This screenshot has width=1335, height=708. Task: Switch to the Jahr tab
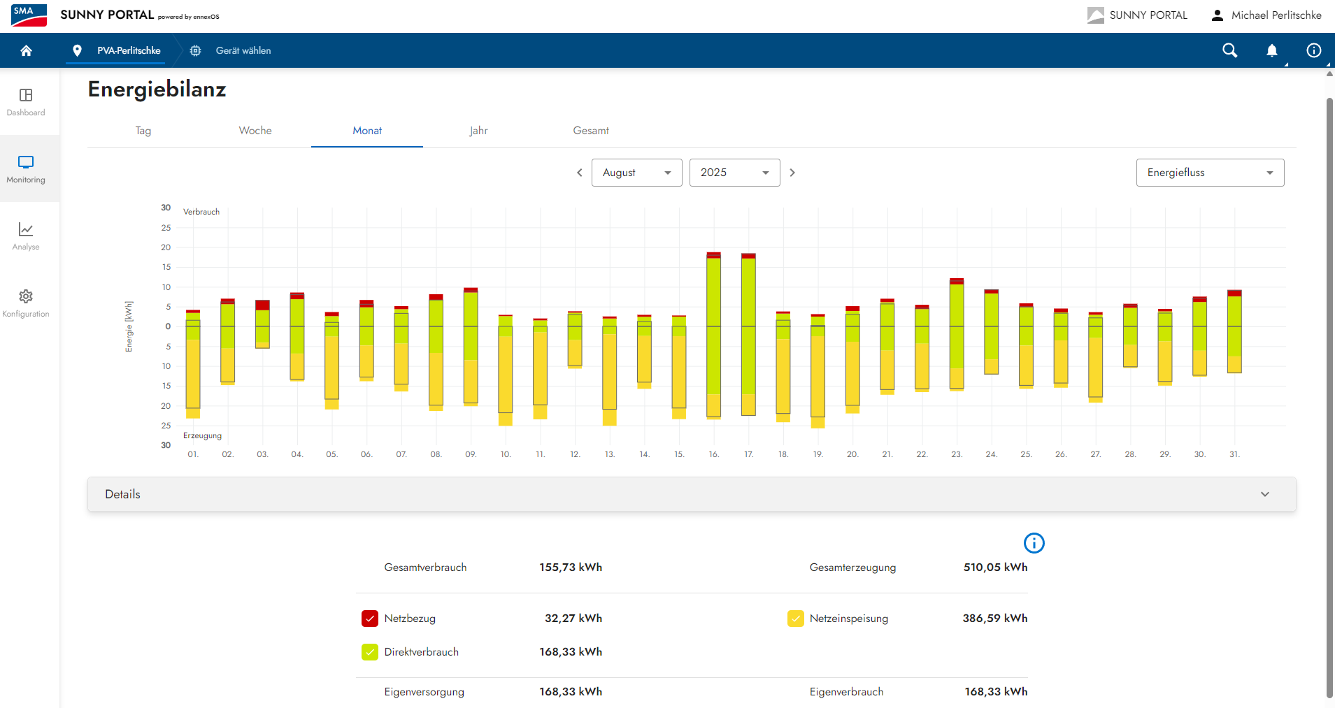(478, 131)
